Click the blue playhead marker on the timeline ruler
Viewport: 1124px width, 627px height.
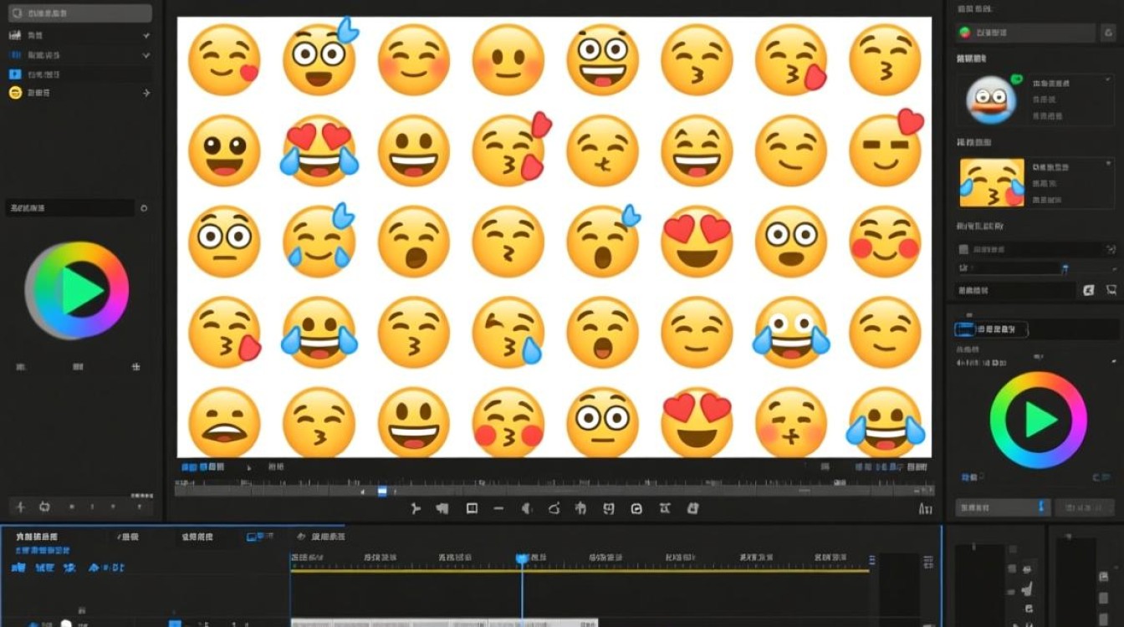pos(522,558)
